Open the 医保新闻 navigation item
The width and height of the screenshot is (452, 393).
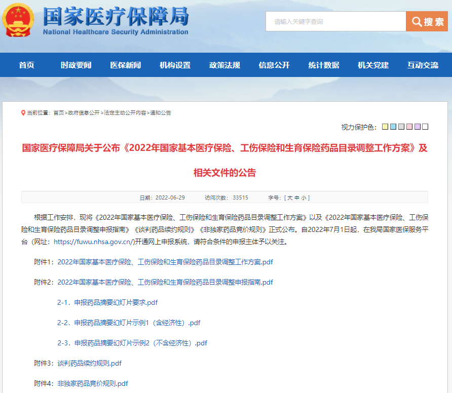[126, 65]
